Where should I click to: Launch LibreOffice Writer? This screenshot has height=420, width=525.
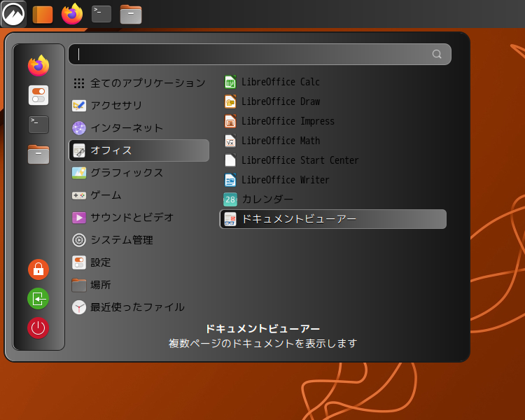(x=333, y=180)
